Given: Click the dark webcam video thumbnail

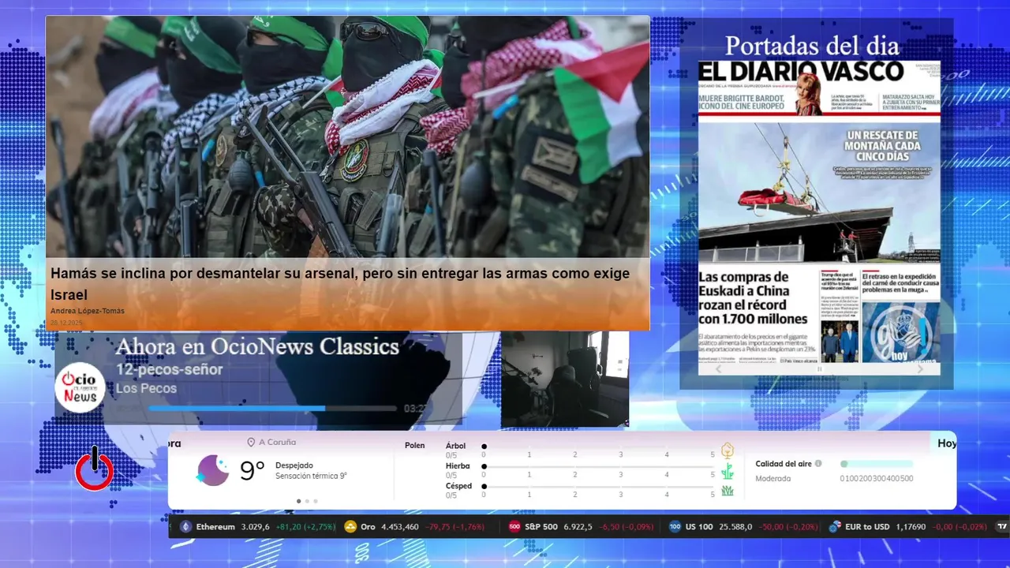Looking at the screenshot, I should coord(565,379).
